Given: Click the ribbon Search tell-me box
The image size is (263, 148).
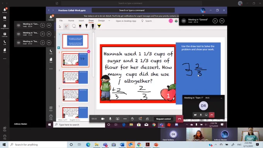Looking at the screenshot, I should pyautogui.click(x=147, y=21).
